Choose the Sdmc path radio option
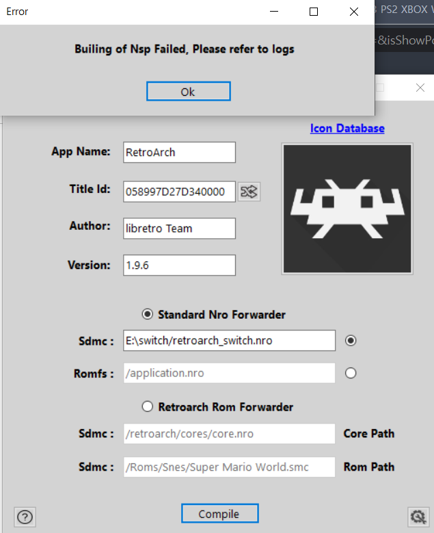 pyautogui.click(x=351, y=341)
